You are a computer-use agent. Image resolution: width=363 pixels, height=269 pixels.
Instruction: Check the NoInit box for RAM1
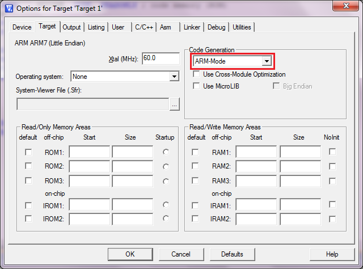click(x=332, y=152)
